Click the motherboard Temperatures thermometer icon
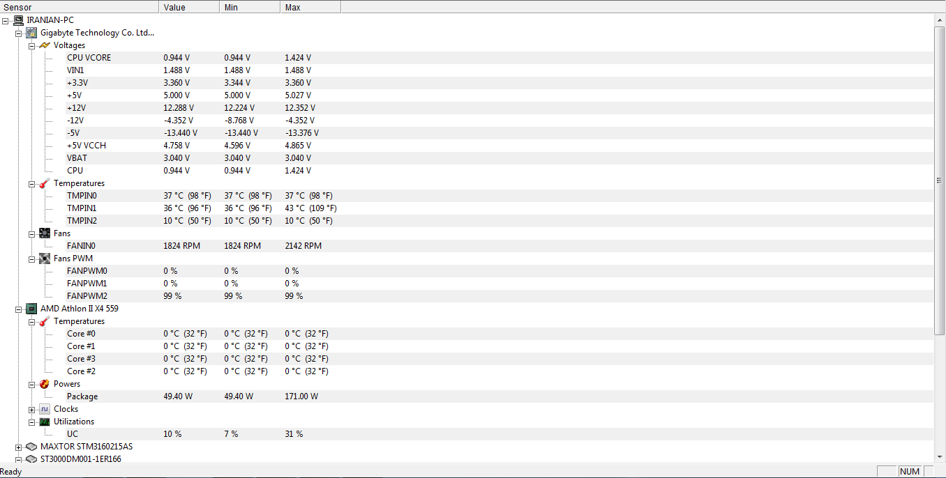Screen dimensions: 946x478 click(45, 183)
